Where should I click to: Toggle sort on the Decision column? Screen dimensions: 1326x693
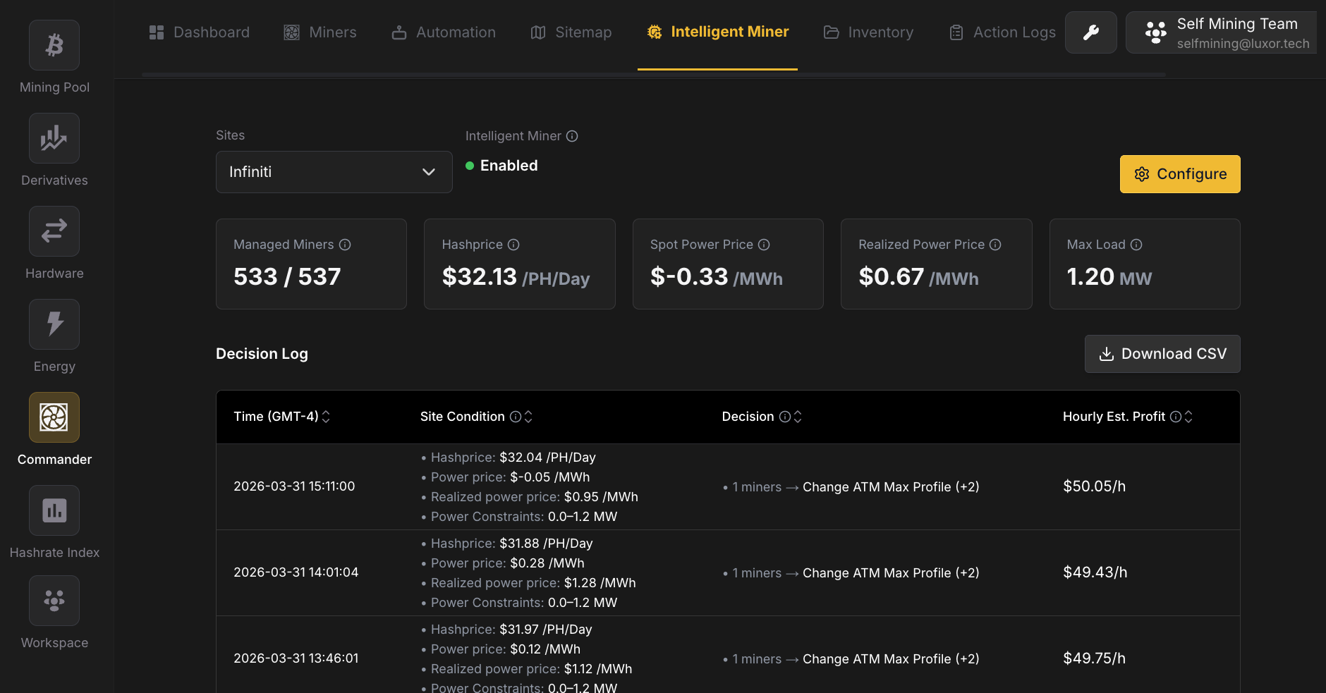(x=798, y=417)
